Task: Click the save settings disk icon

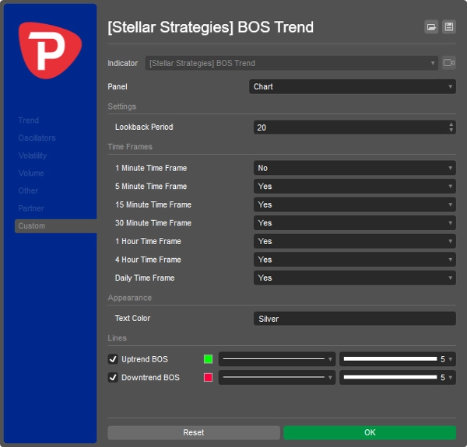Action: tap(449, 27)
